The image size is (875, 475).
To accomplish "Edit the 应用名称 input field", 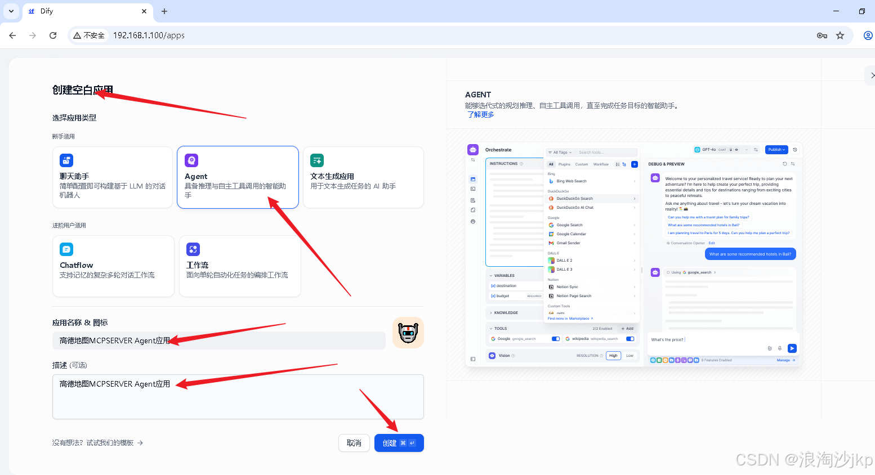I will 219,340.
